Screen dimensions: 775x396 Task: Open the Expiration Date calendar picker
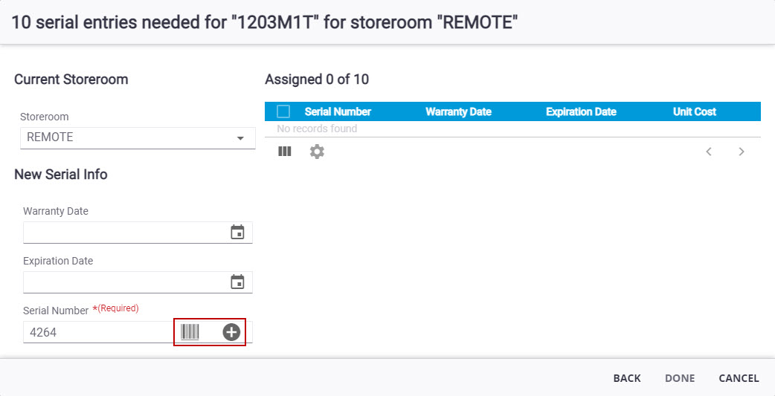pyautogui.click(x=238, y=282)
